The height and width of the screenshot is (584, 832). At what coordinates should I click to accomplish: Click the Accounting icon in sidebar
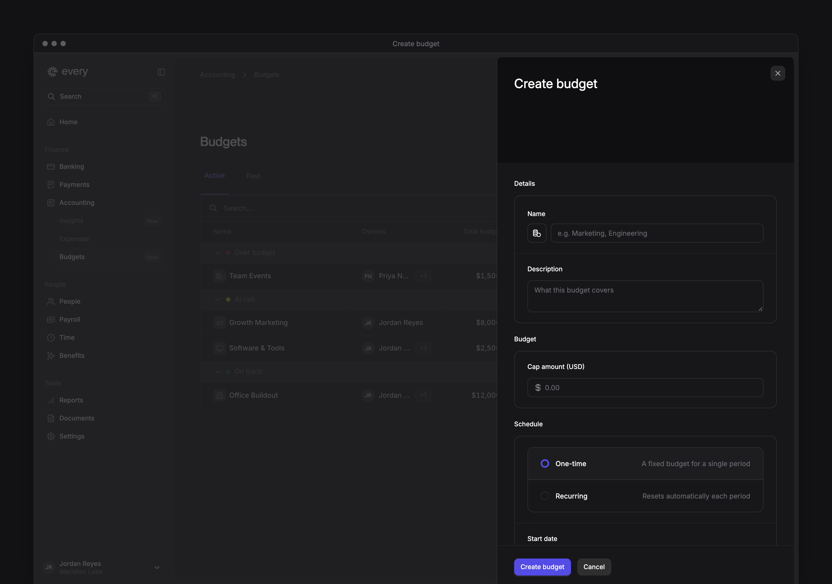click(51, 203)
